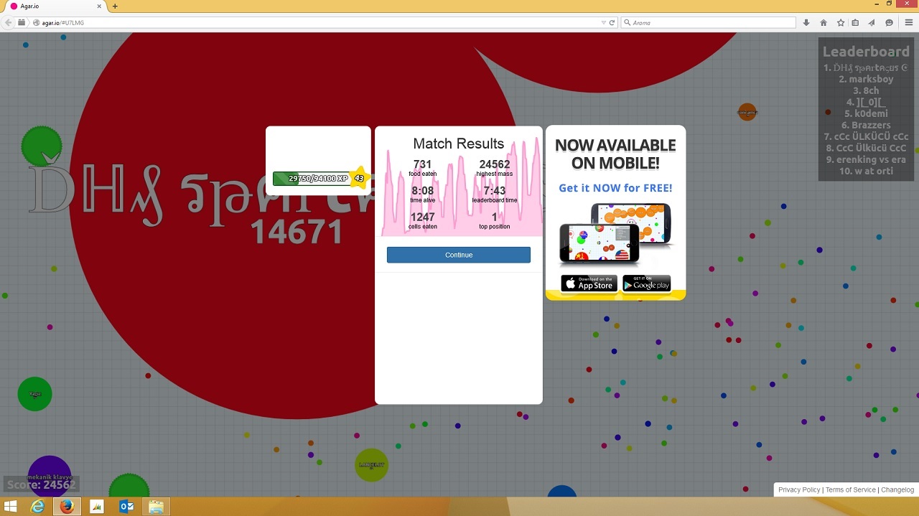Click the paper plane share icon
Image resolution: width=919 pixels, height=516 pixels.
tap(872, 22)
